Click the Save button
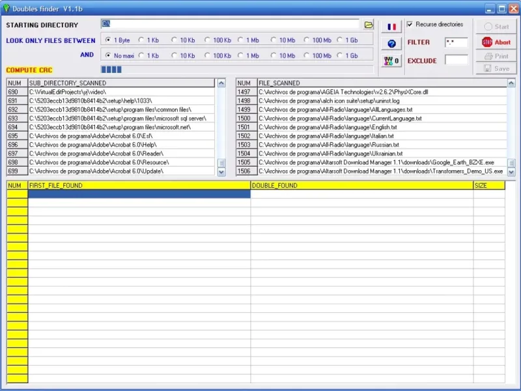This screenshot has height=391, width=521. [496, 68]
